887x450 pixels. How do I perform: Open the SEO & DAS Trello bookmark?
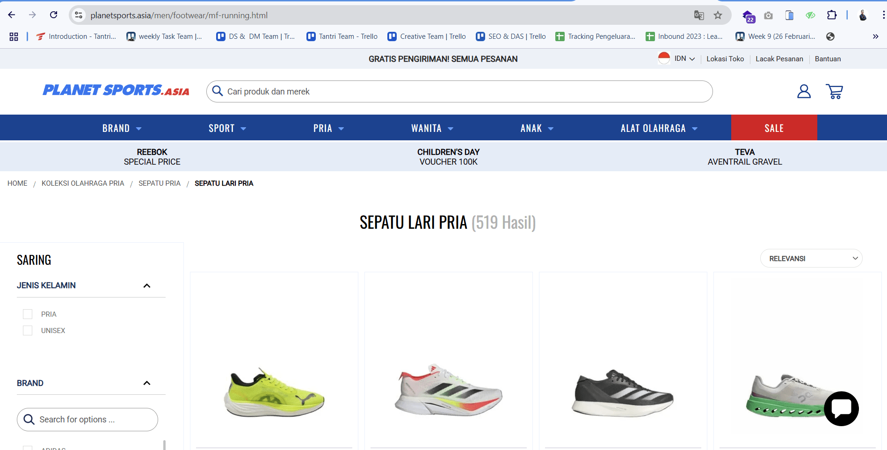511,36
